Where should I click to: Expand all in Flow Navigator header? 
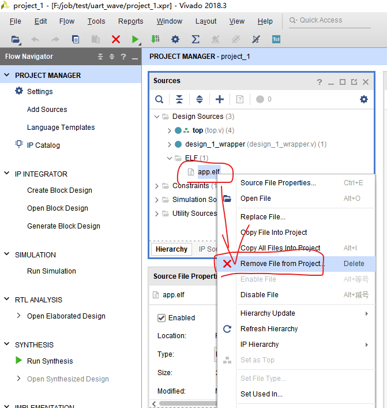(x=112, y=57)
